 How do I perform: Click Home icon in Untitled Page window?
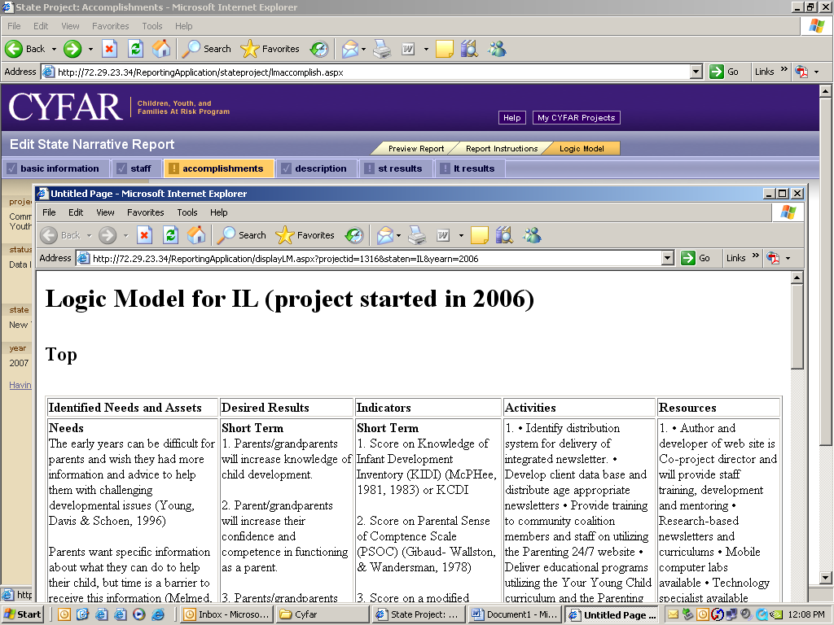pyautogui.click(x=196, y=235)
